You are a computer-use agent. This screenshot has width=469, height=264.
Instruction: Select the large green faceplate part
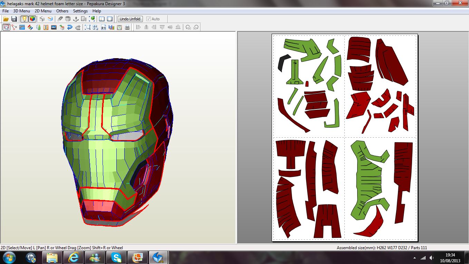coord(370,180)
